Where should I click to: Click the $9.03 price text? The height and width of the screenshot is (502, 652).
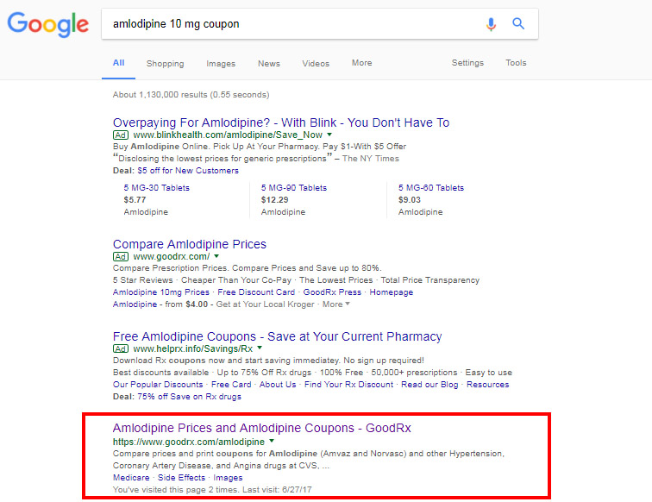coord(410,200)
